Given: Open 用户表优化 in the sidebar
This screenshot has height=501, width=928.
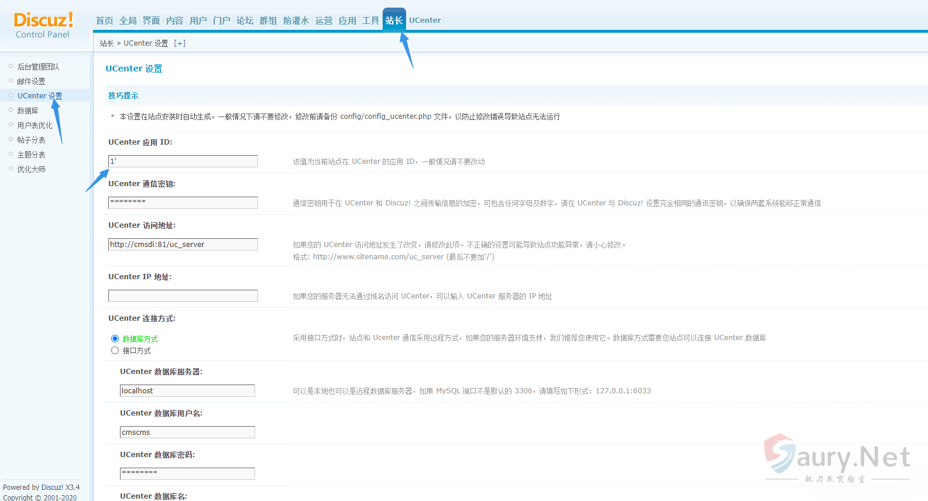Looking at the screenshot, I should [35, 125].
